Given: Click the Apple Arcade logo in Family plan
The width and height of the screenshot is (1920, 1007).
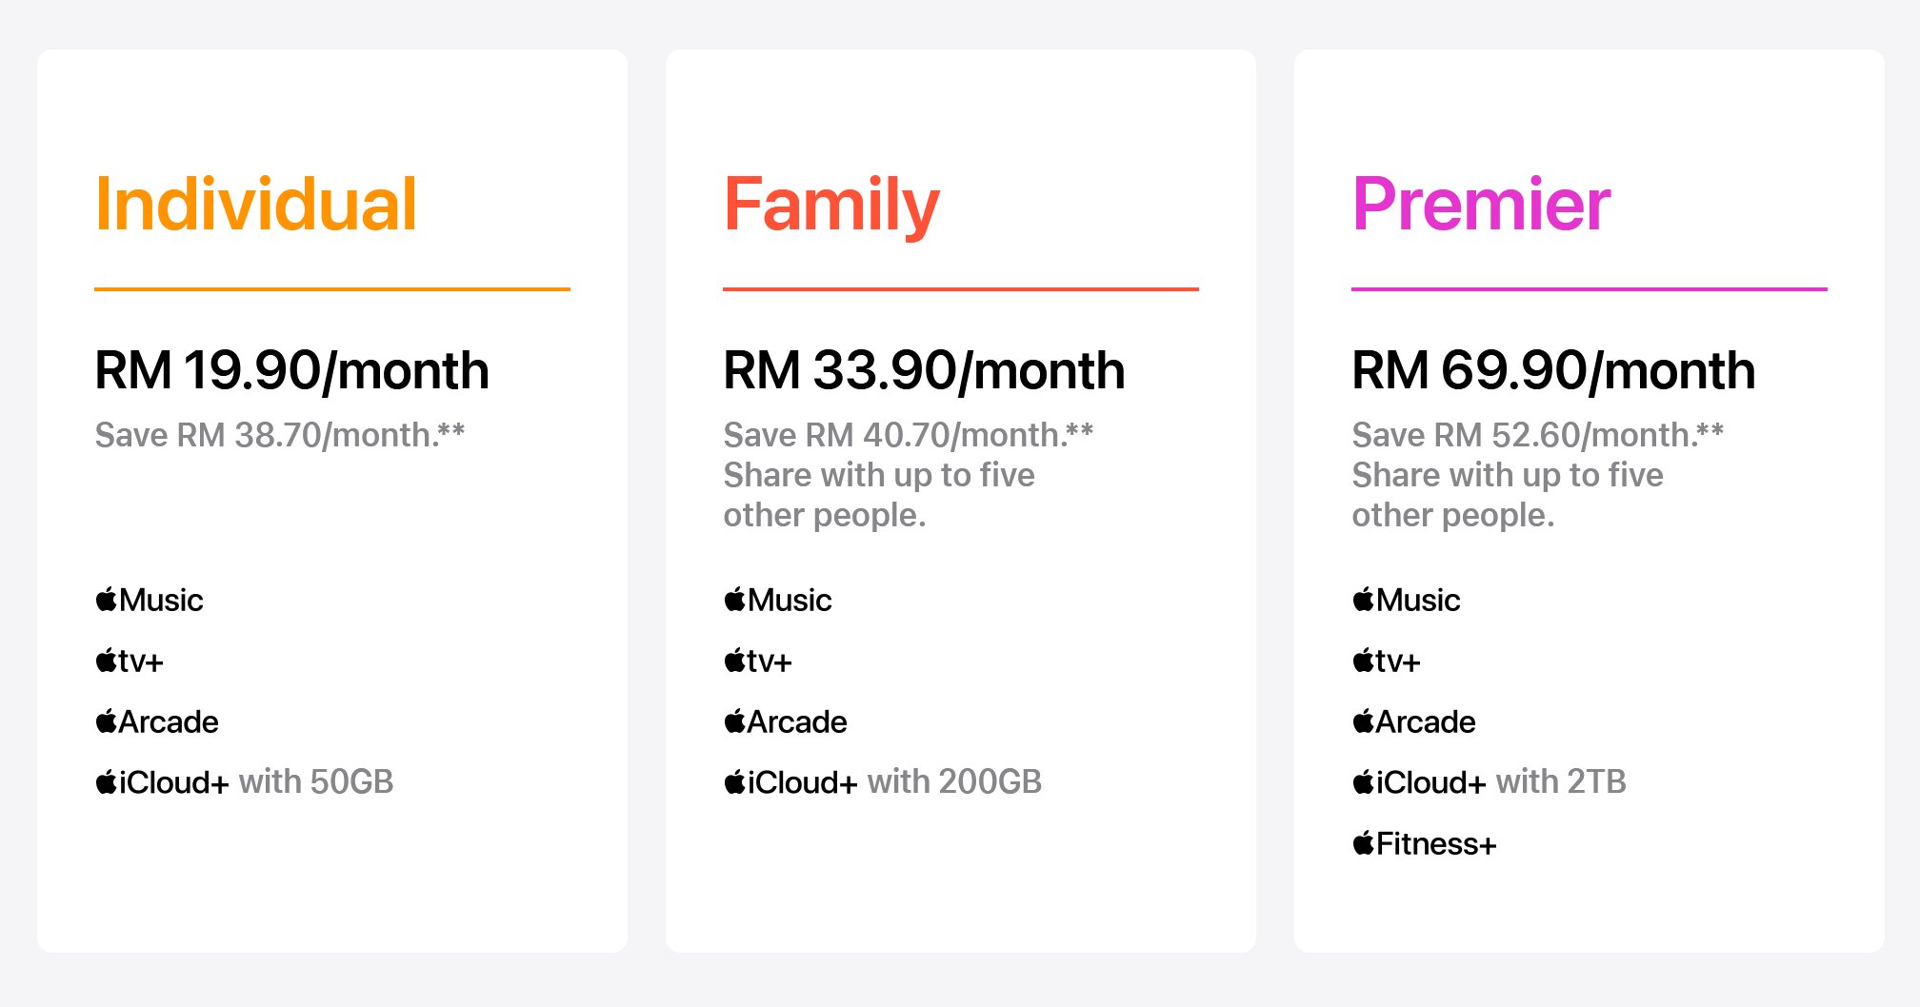Looking at the screenshot, I should pos(786,721).
